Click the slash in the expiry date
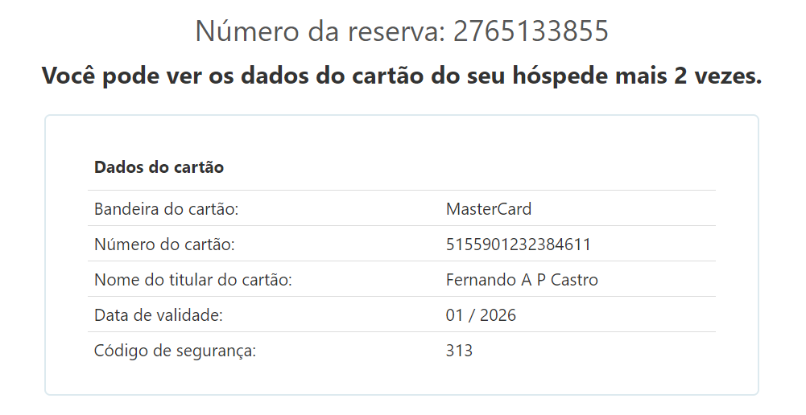The width and height of the screenshot is (806, 415). [x=472, y=315]
